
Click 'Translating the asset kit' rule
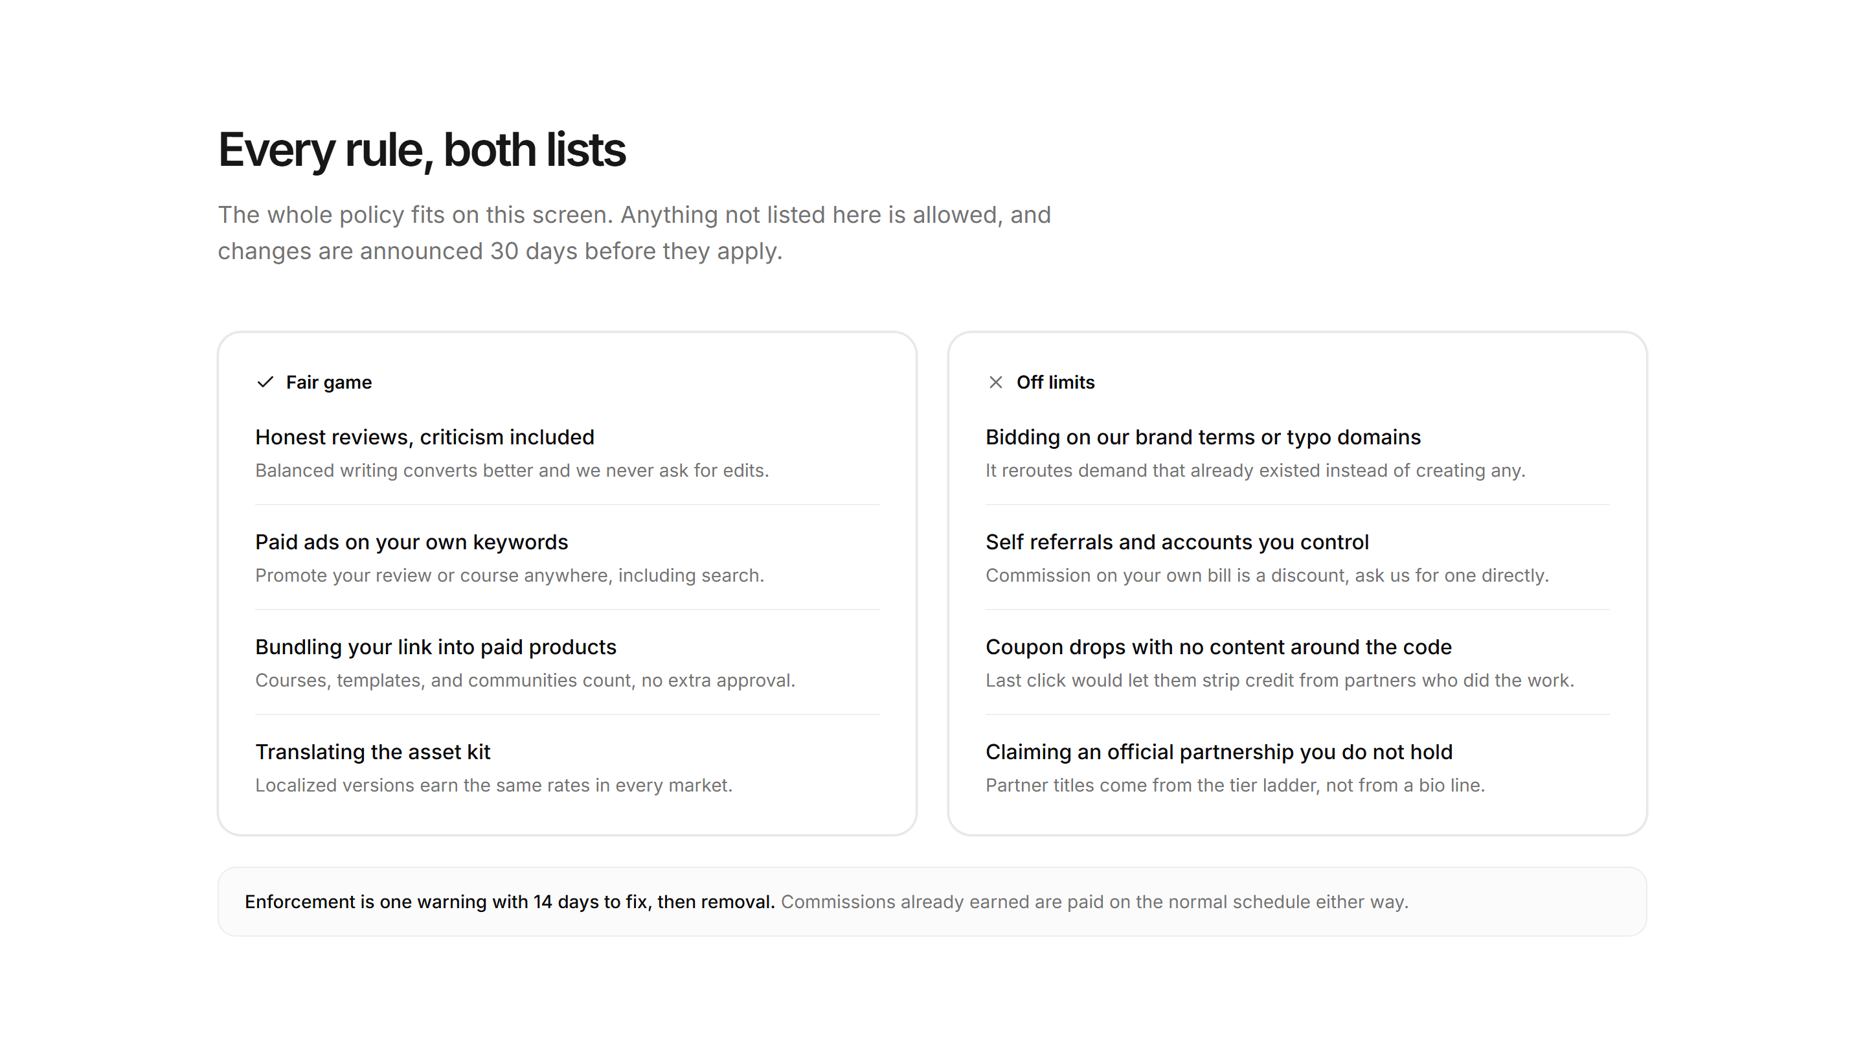tap(373, 752)
